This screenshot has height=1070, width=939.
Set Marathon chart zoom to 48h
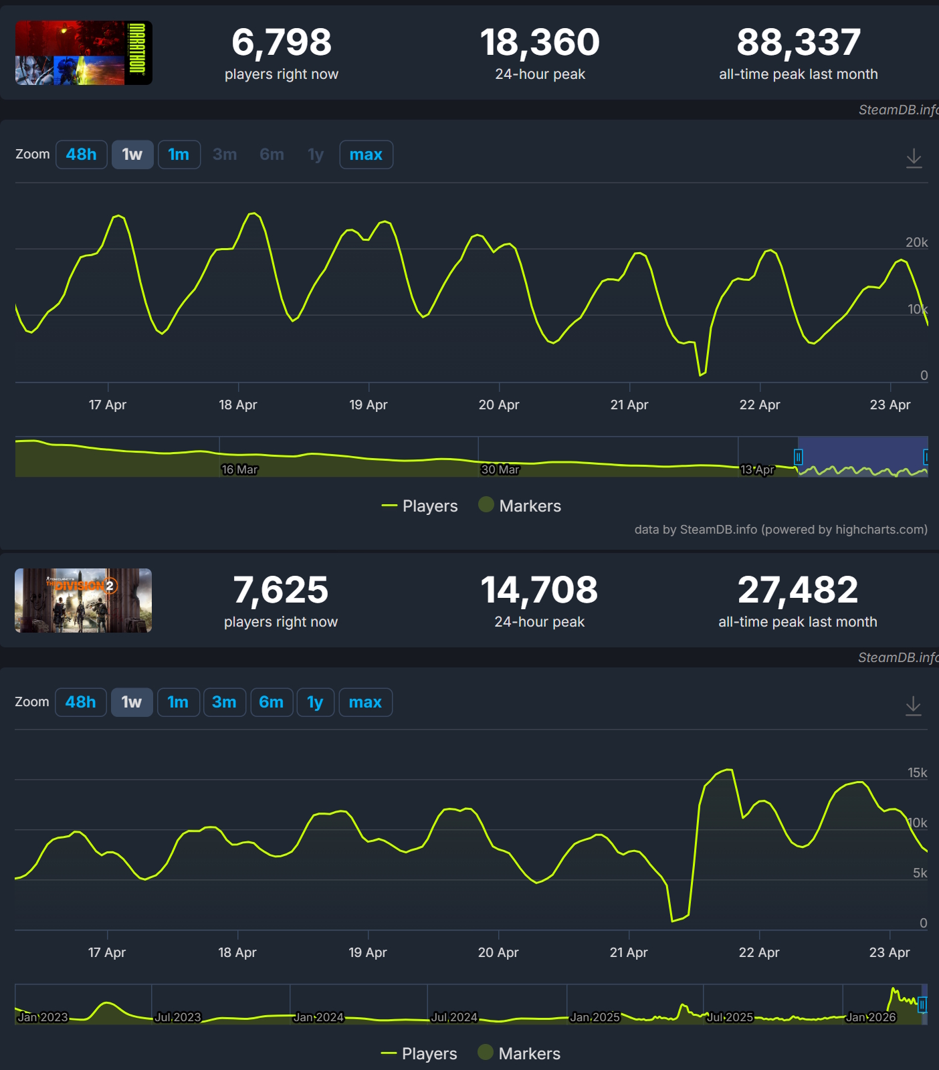click(82, 154)
